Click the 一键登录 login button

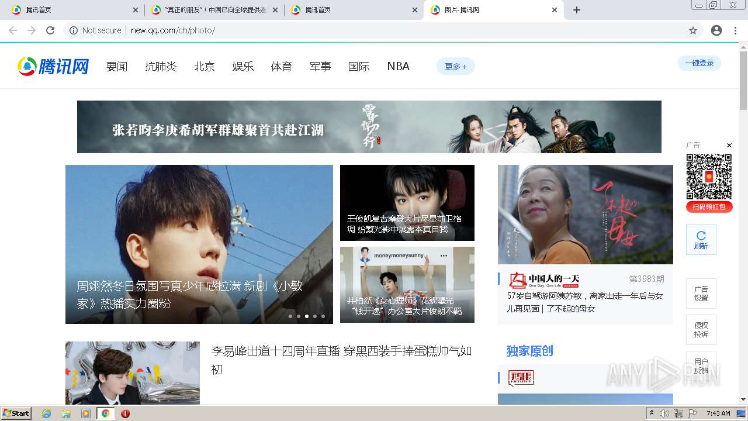[699, 63]
